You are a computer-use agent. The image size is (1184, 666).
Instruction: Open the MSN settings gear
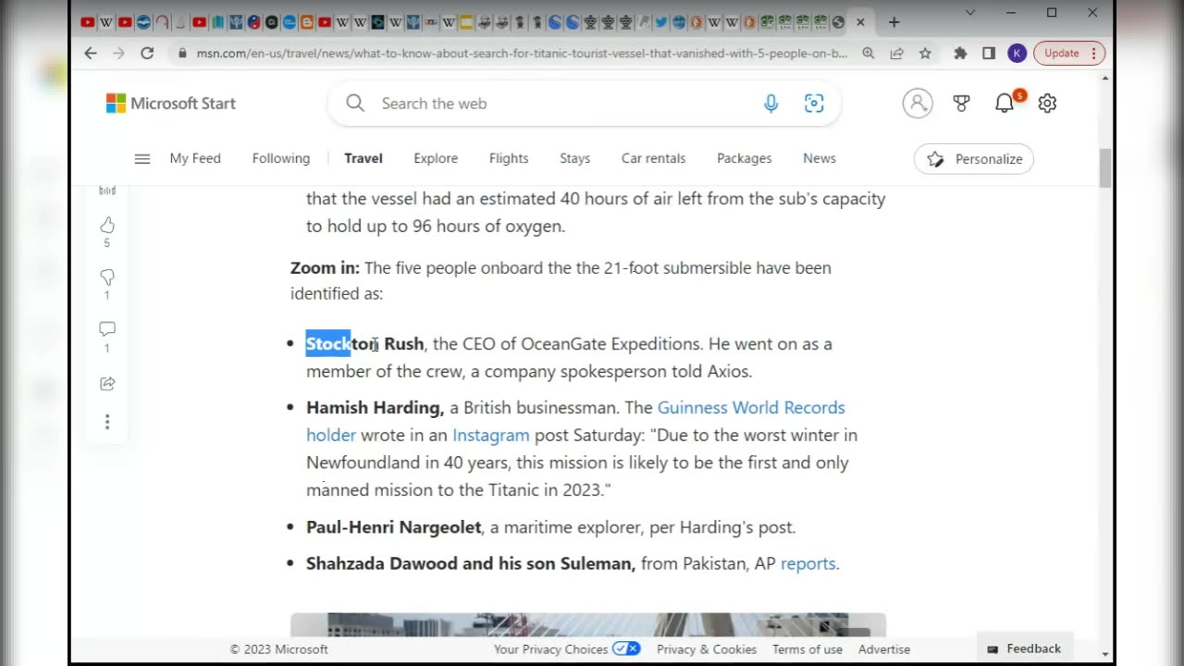pyautogui.click(x=1047, y=104)
